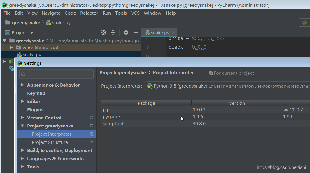Image resolution: width=310 pixels, height=173 pixels.
Task: Collapse the greedysnake root folder in the project tree
Action: 4,41
